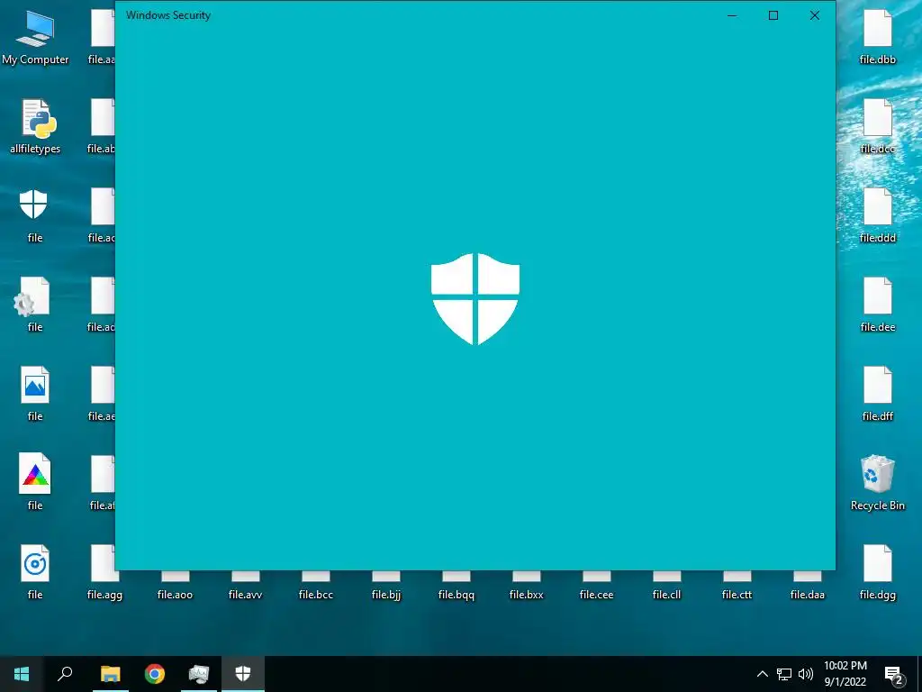Select file.cee on the desktop
Viewport: 922px width, 692px height.
coord(596,587)
